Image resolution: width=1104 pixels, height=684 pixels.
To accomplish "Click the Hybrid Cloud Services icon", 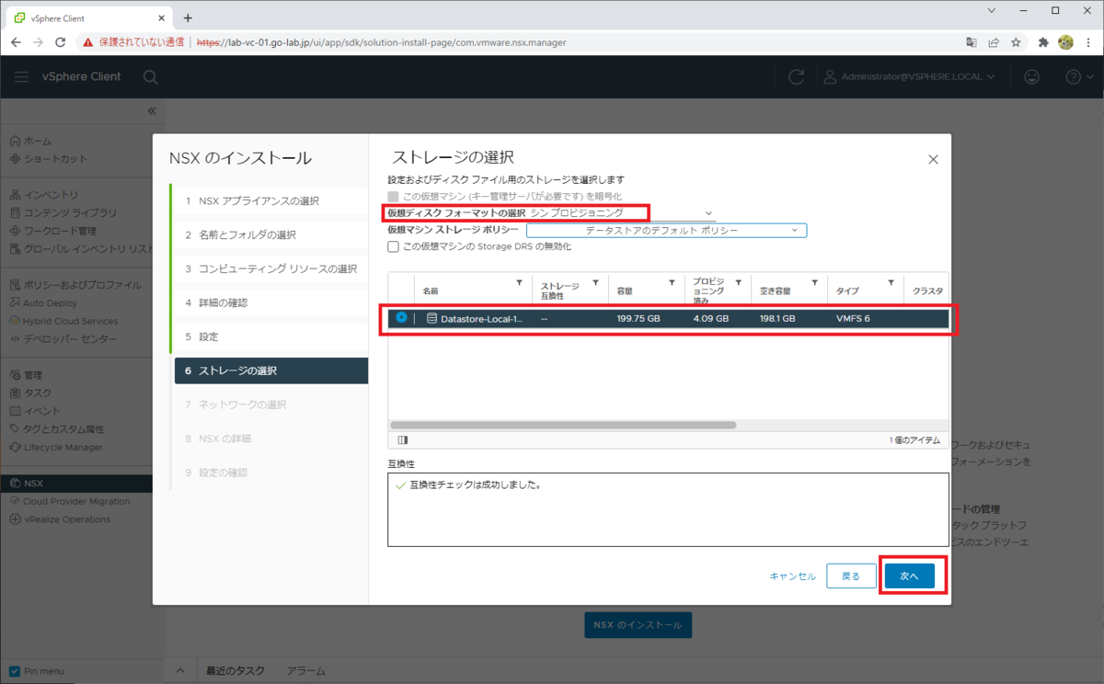I will (x=16, y=321).
